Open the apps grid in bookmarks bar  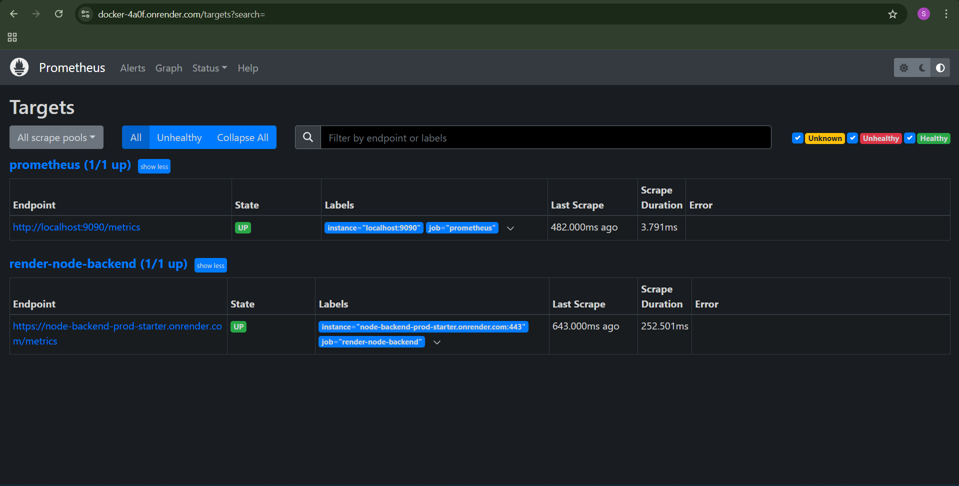tap(12, 37)
